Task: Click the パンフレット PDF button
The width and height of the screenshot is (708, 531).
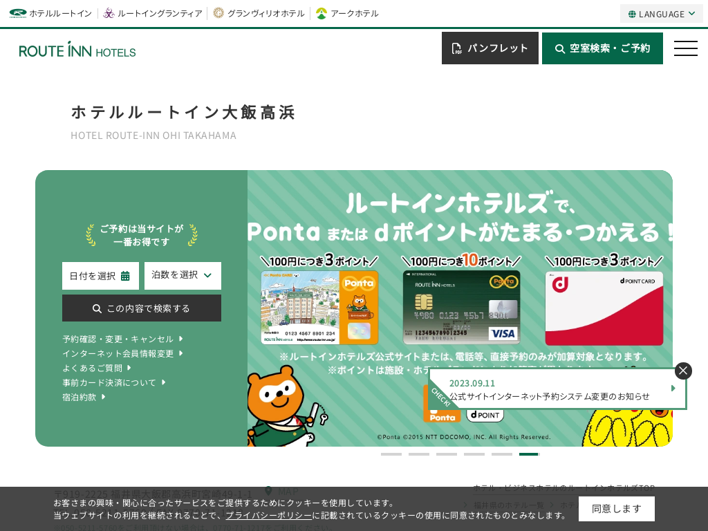Action: [x=490, y=48]
